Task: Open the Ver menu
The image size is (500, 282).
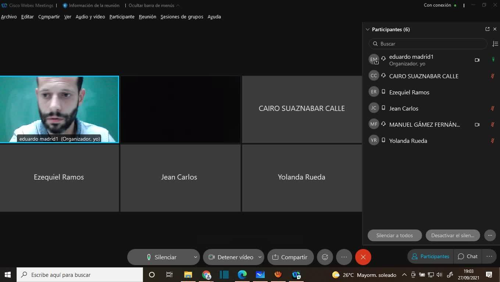Action: (68, 17)
